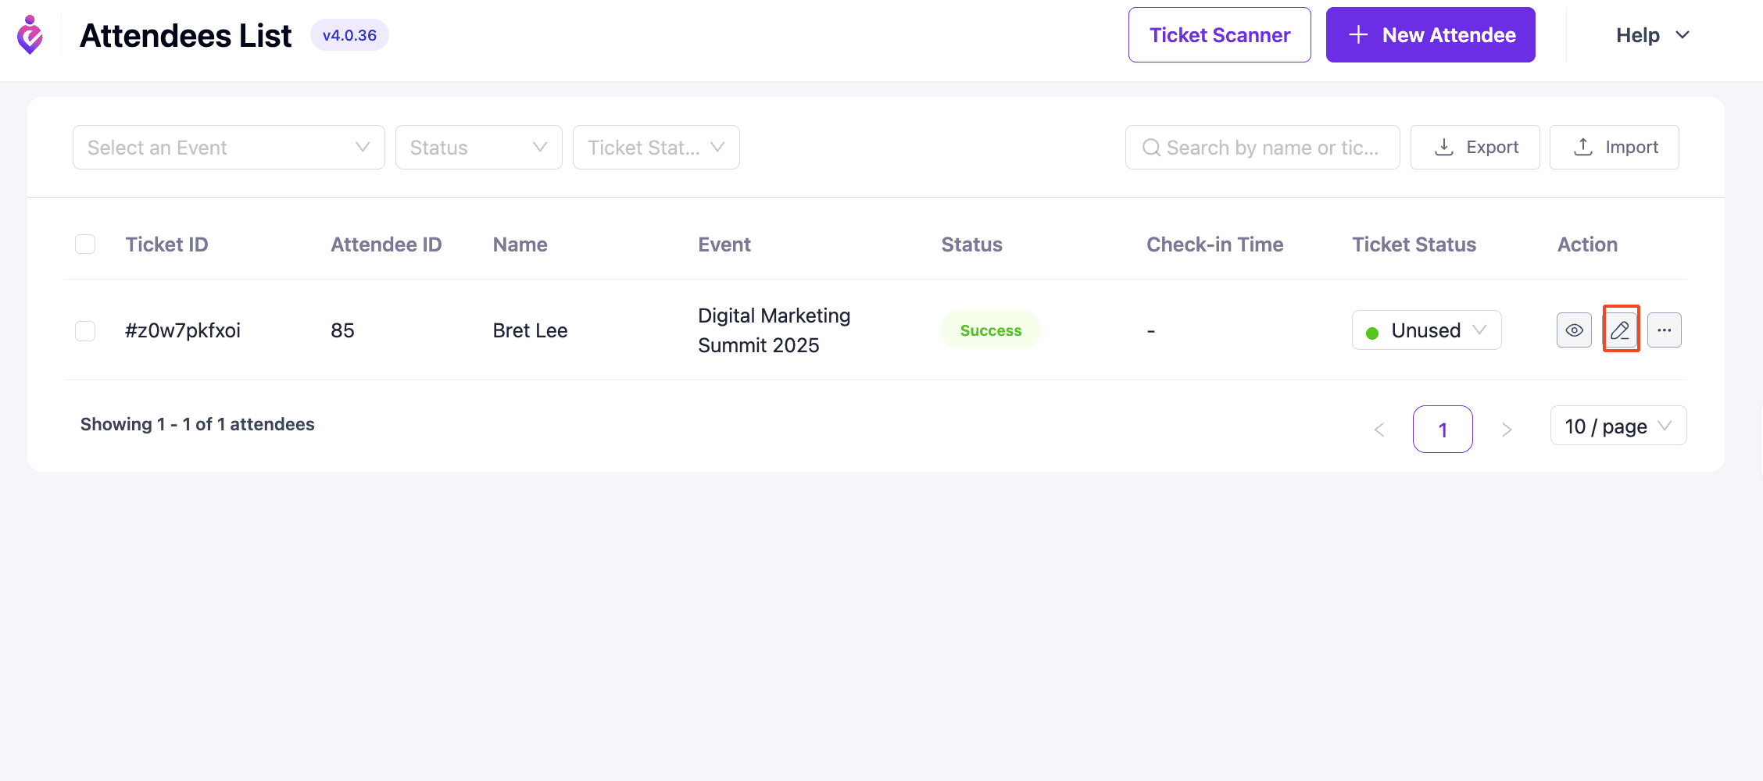The image size is (1763, 781).
Task: Edit Bret Lee attendee with pencil icon
Action: pyautogui.click(x=1621, y=330)
